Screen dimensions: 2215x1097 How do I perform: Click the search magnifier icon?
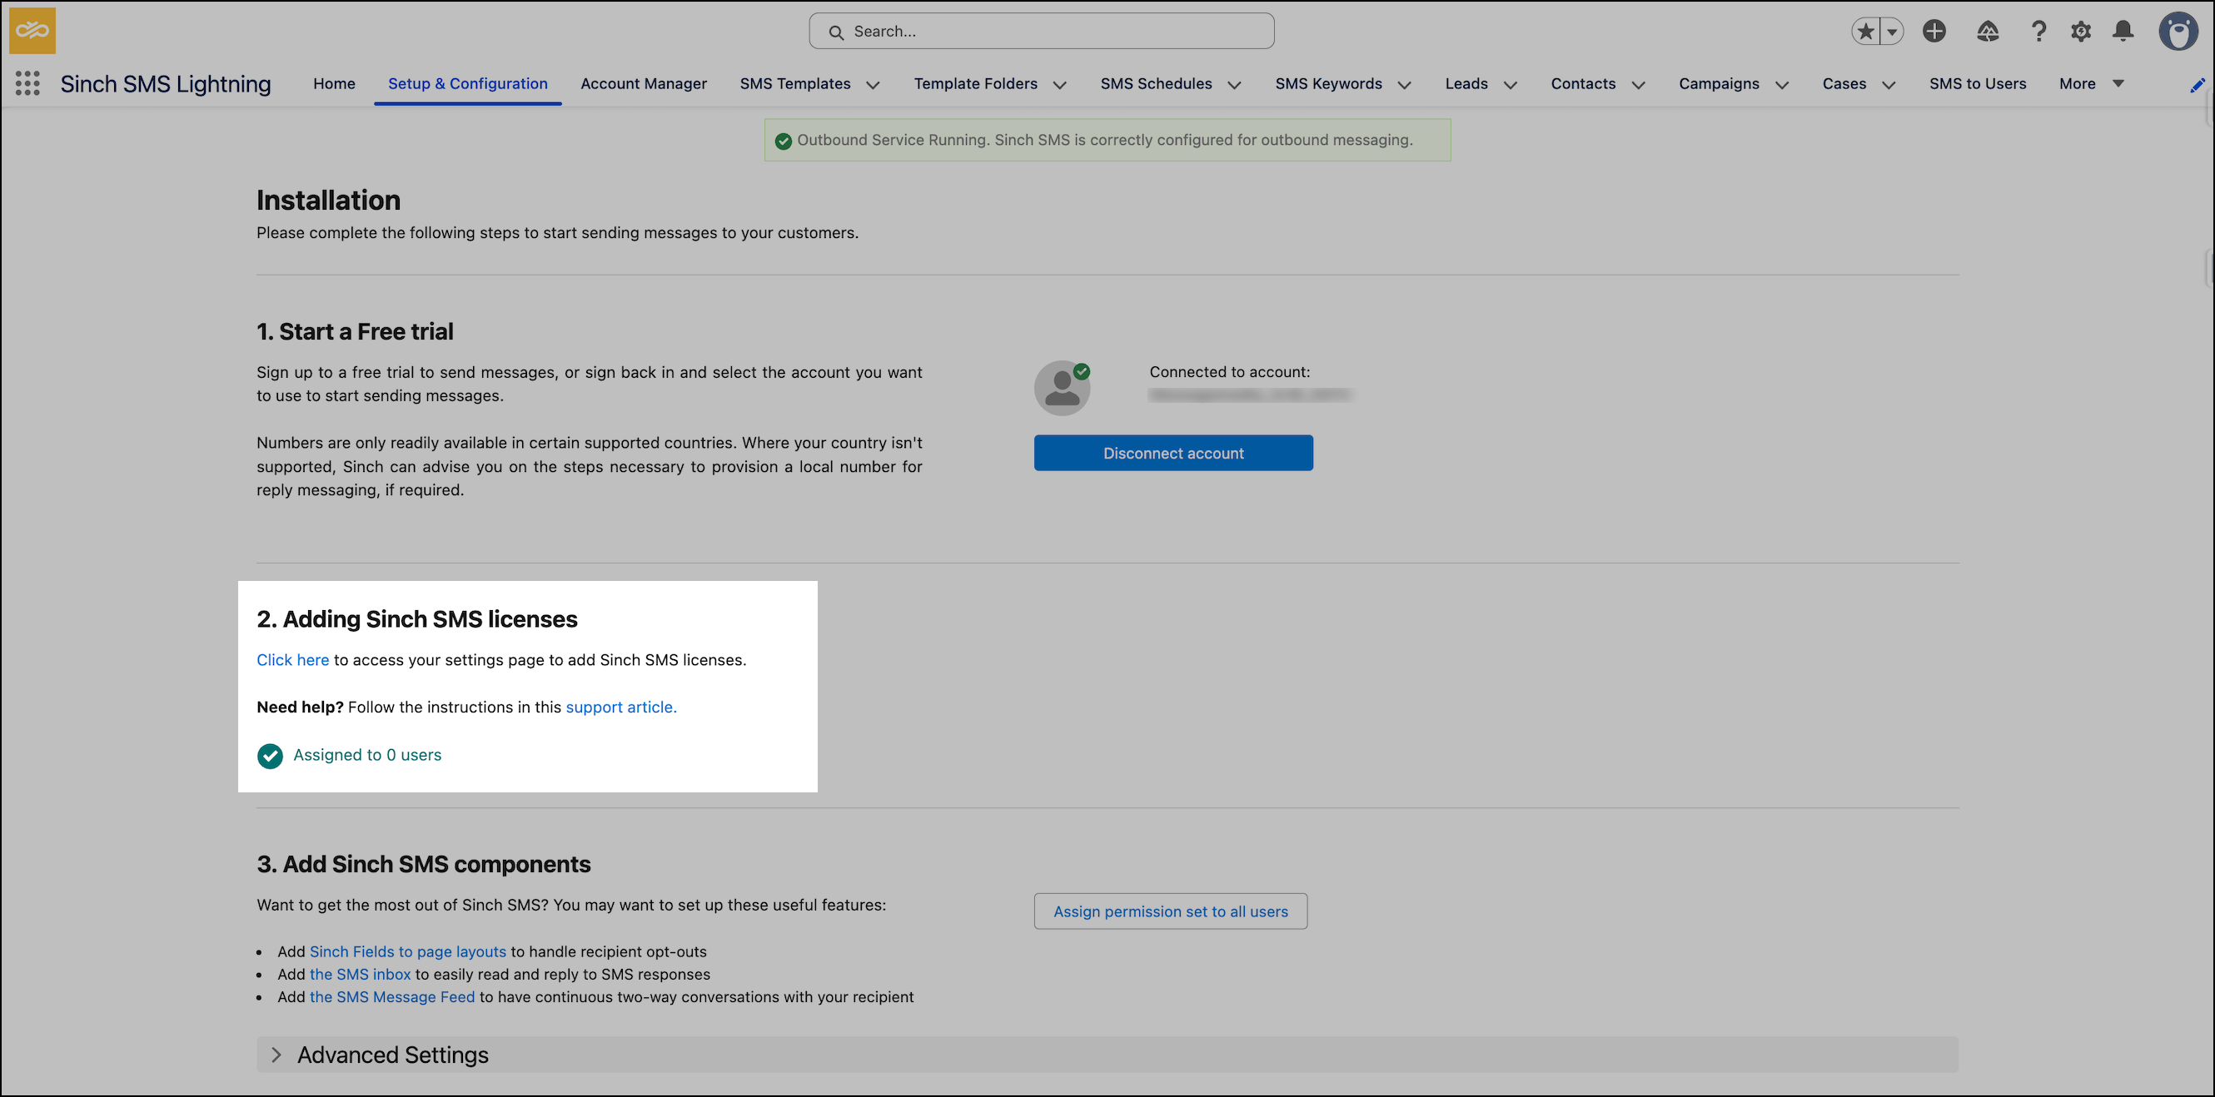(x=836, y=32)
